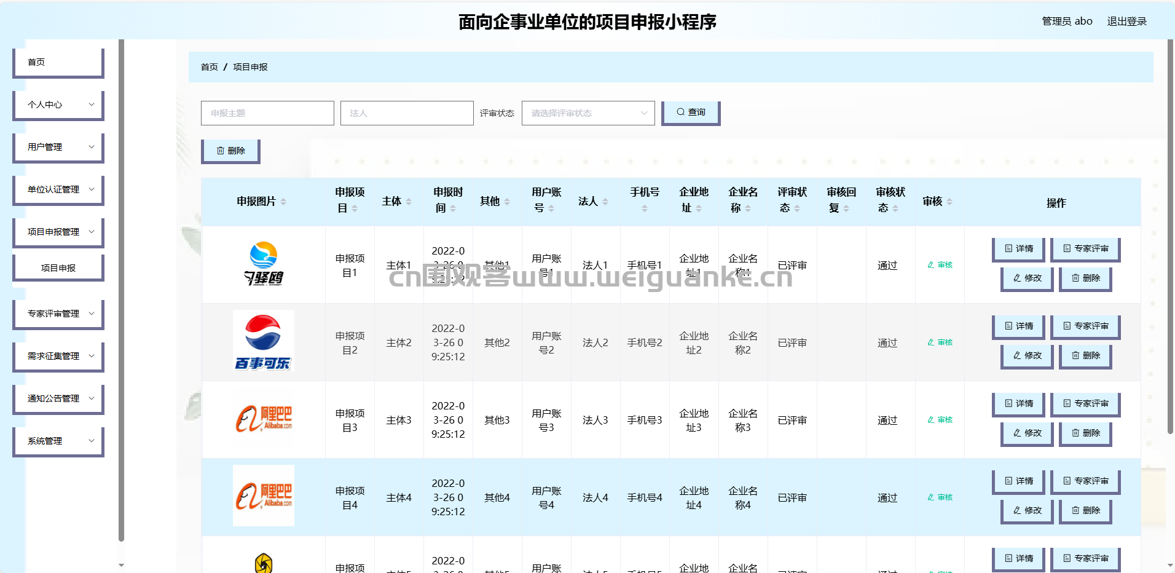
Task: Go to 首页 in sidebar
Action: (x=58, y=62)
